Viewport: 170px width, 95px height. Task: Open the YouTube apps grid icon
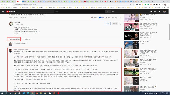click(x=155, y=12)
